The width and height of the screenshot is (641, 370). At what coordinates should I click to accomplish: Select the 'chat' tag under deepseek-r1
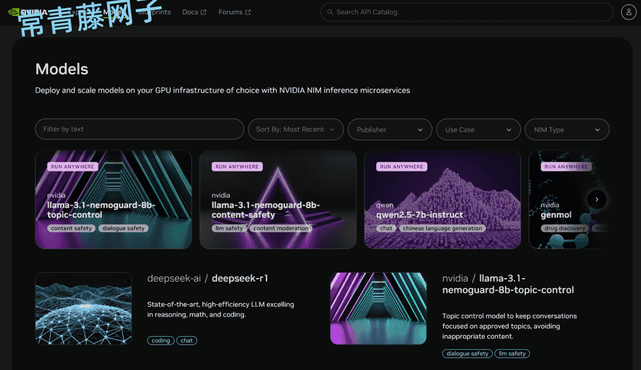tap(186, 340)
